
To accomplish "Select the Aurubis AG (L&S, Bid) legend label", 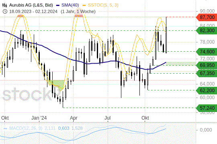I will click(31, 5).
